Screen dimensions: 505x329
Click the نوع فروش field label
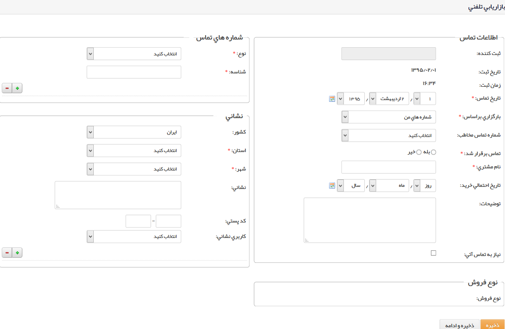click(x=489, y=299)
